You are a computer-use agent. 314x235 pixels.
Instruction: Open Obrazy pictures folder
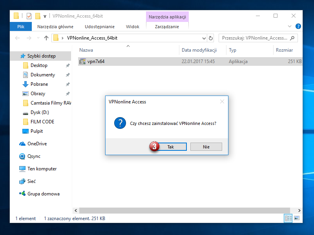pyautogui.click(x=38, y=94)
